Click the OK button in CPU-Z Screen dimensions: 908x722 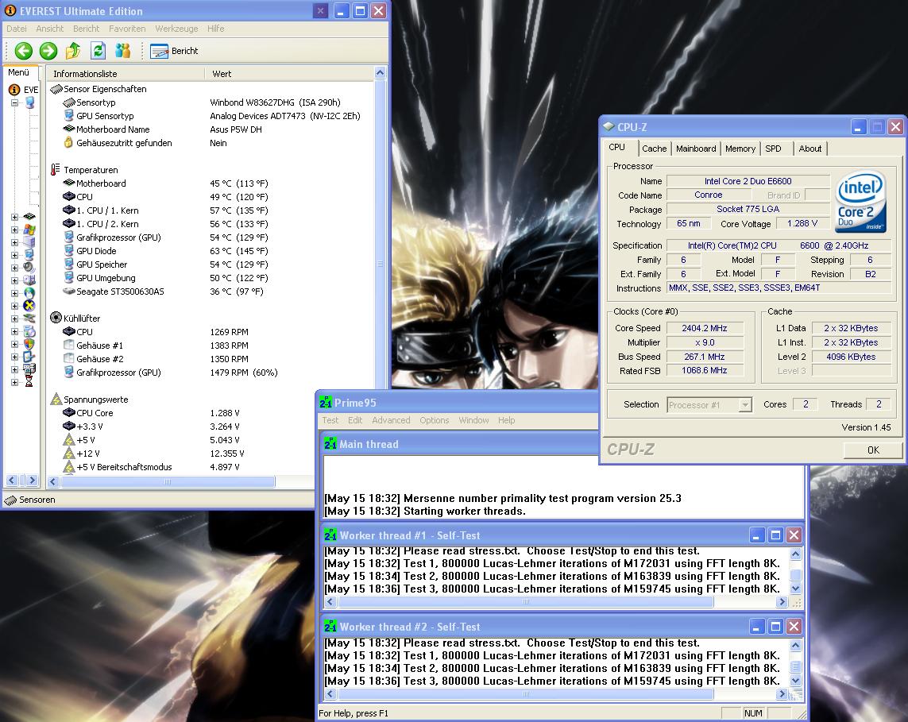[873, 450]
